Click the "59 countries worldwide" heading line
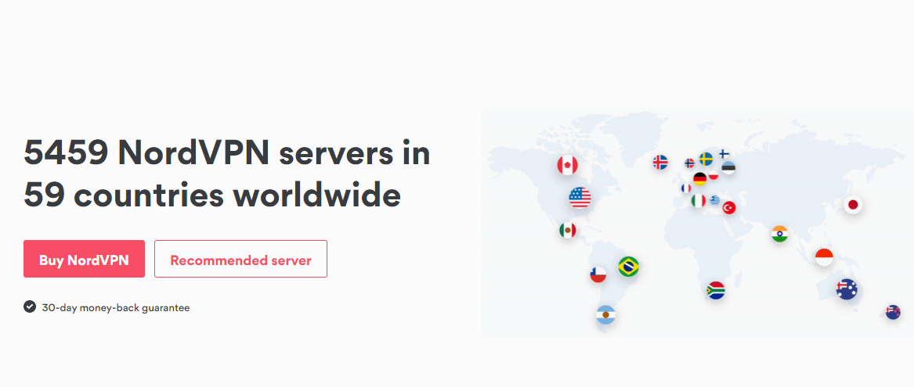This screenshot has width=914, height=387. click(212, 195)
